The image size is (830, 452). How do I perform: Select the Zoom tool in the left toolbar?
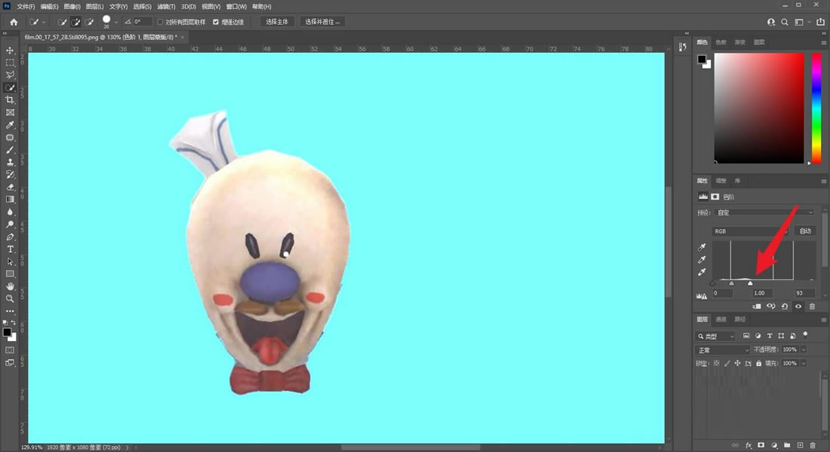tap(10, 298)
